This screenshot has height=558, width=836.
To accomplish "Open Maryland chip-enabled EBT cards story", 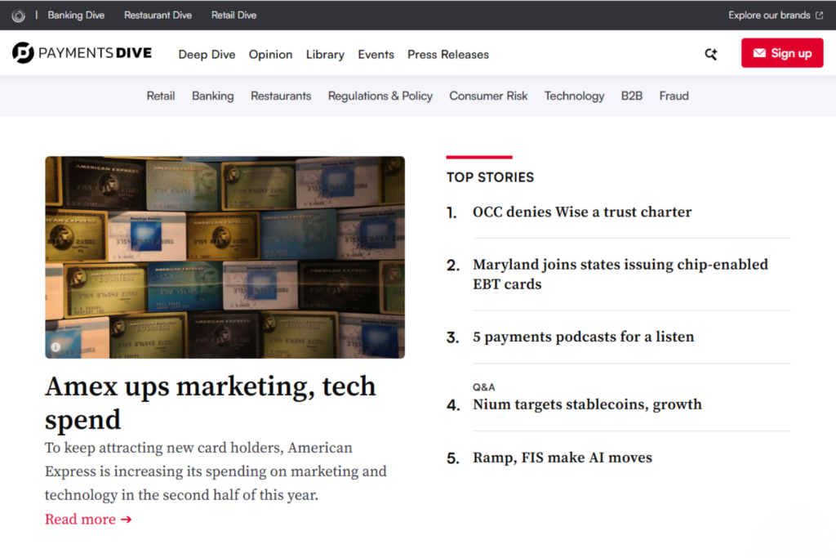I will [x=620, y=275].
